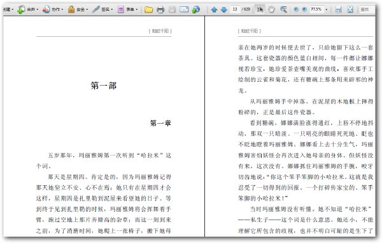The height and width of the screenshot is (243, 382).
Task: Go to previous page with the up arrow
Action: (214, 10)
